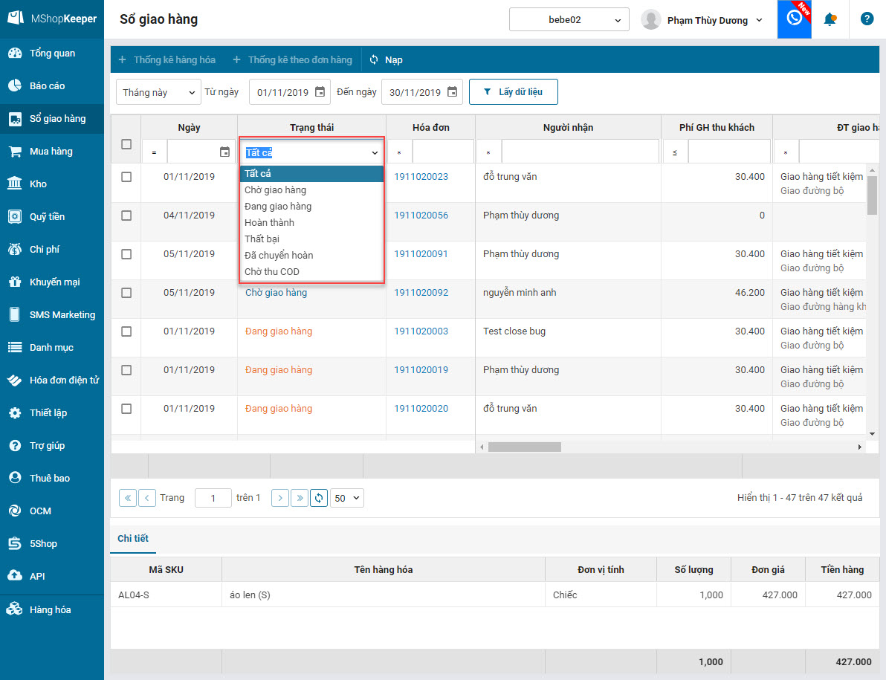Open page size dropdown showing 50
The width and height of the screenshot is (886, 680).
click(x=347, y=498)
